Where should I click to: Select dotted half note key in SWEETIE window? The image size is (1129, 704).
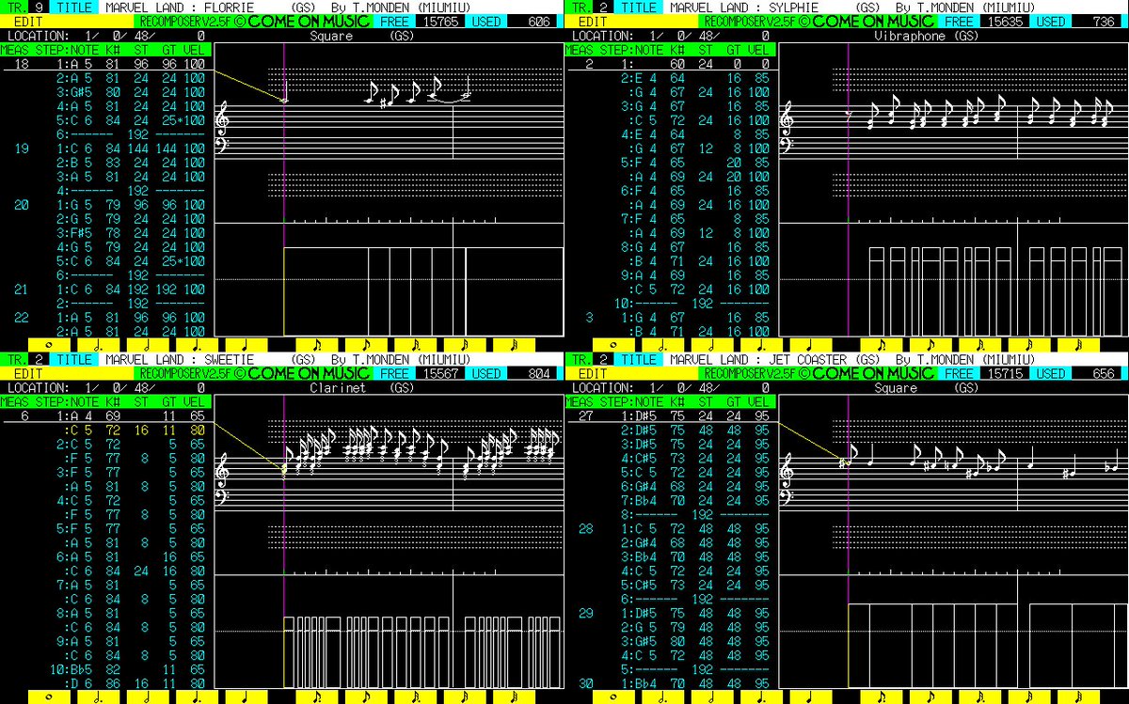101,696
